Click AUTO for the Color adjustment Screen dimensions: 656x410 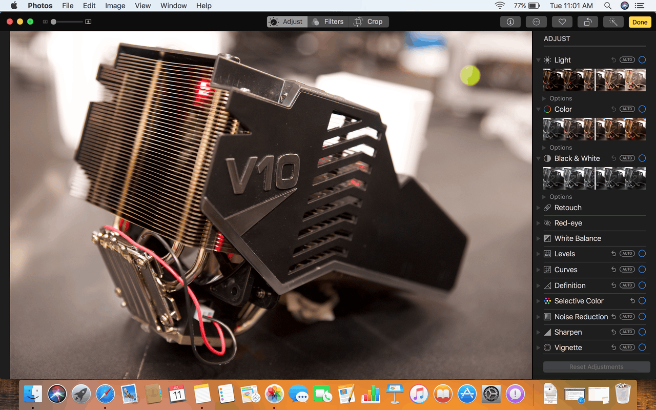627,109
